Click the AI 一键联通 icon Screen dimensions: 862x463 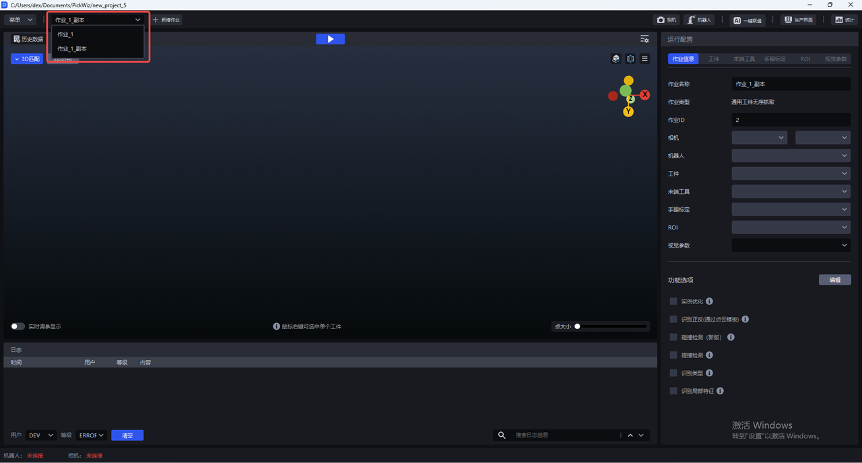[x=737, y=20]
